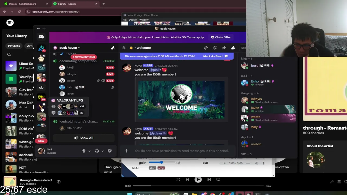Jump to 5 NEW MENTIONS

coord(83,57)
